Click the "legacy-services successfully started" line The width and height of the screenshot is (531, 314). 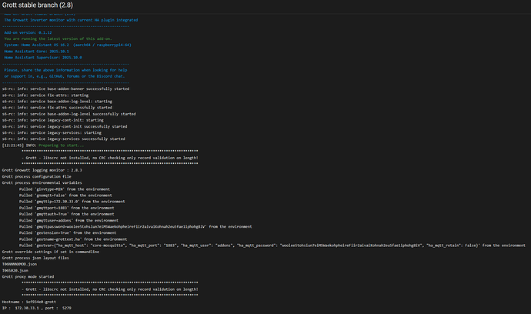(64, 138)
